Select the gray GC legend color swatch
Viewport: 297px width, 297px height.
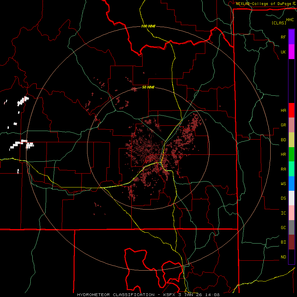pos(291,227)
